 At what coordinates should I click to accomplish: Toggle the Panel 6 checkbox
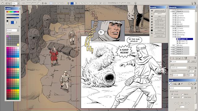point(176,26)
